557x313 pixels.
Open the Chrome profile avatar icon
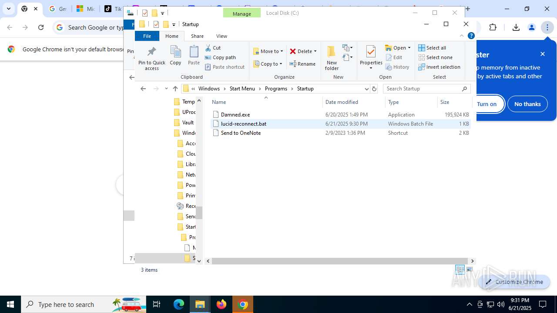531,27
